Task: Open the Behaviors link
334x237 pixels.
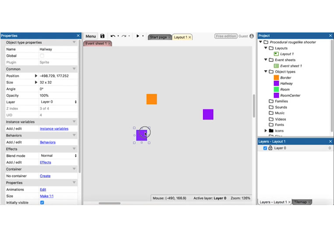Action: 48,142
